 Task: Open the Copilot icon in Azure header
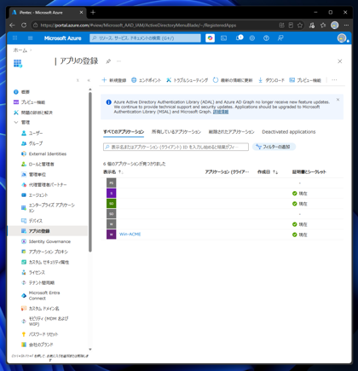pos(210,38)
